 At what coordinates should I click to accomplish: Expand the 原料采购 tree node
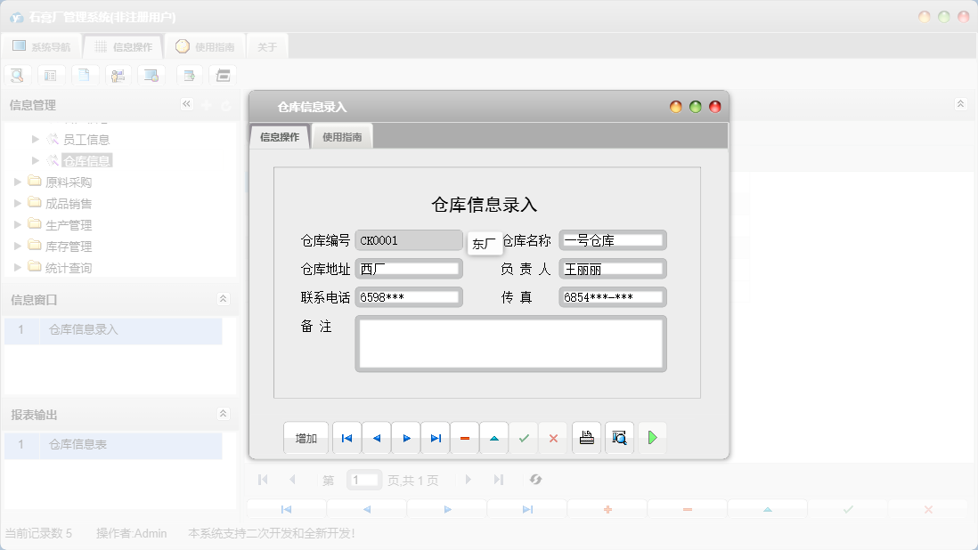pos(18,182)
